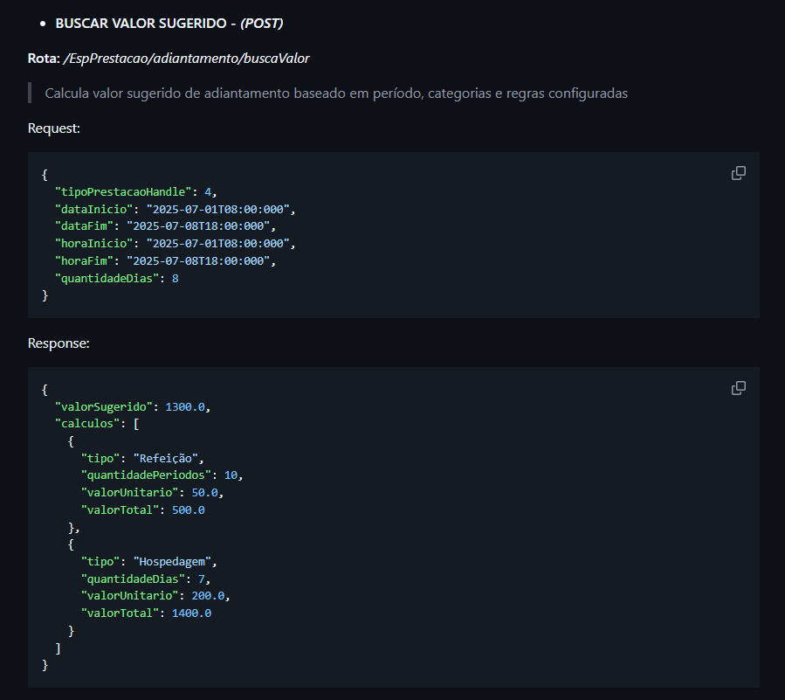Click the route '/EspPrestacao/adiantamento/buscaValor'
This screenshot has width=785, height=700.
point(186,59)
